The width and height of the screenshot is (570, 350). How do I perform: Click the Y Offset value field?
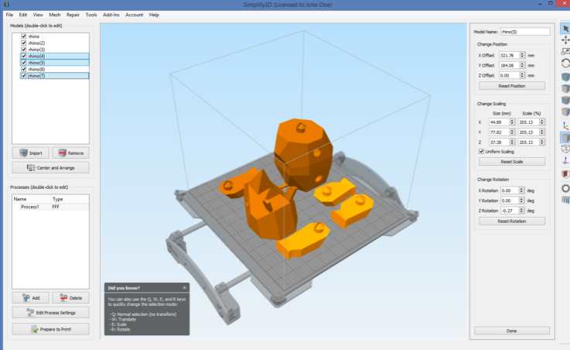[x=510, y=66]
